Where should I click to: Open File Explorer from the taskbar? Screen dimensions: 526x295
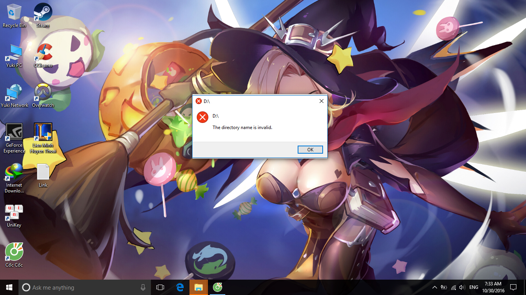[199, 287]
